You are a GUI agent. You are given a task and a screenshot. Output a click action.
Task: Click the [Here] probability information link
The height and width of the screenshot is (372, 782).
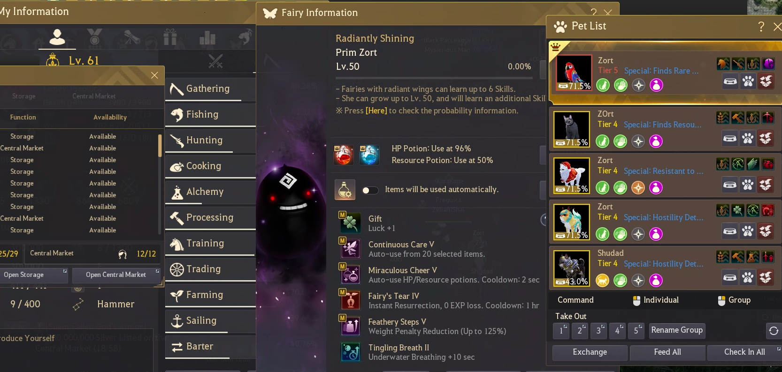coord(376,111)
